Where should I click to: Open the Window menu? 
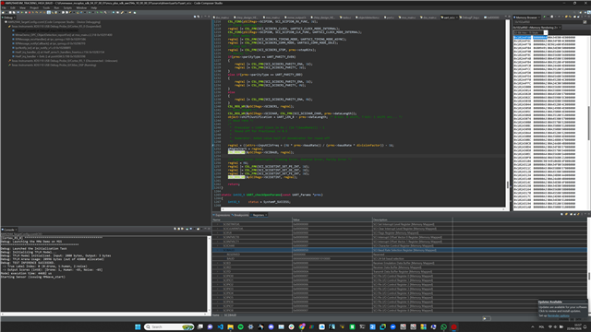point(81,7)
